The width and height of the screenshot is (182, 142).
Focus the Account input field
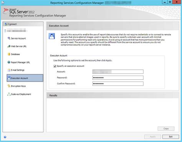(x=118, y=72)
